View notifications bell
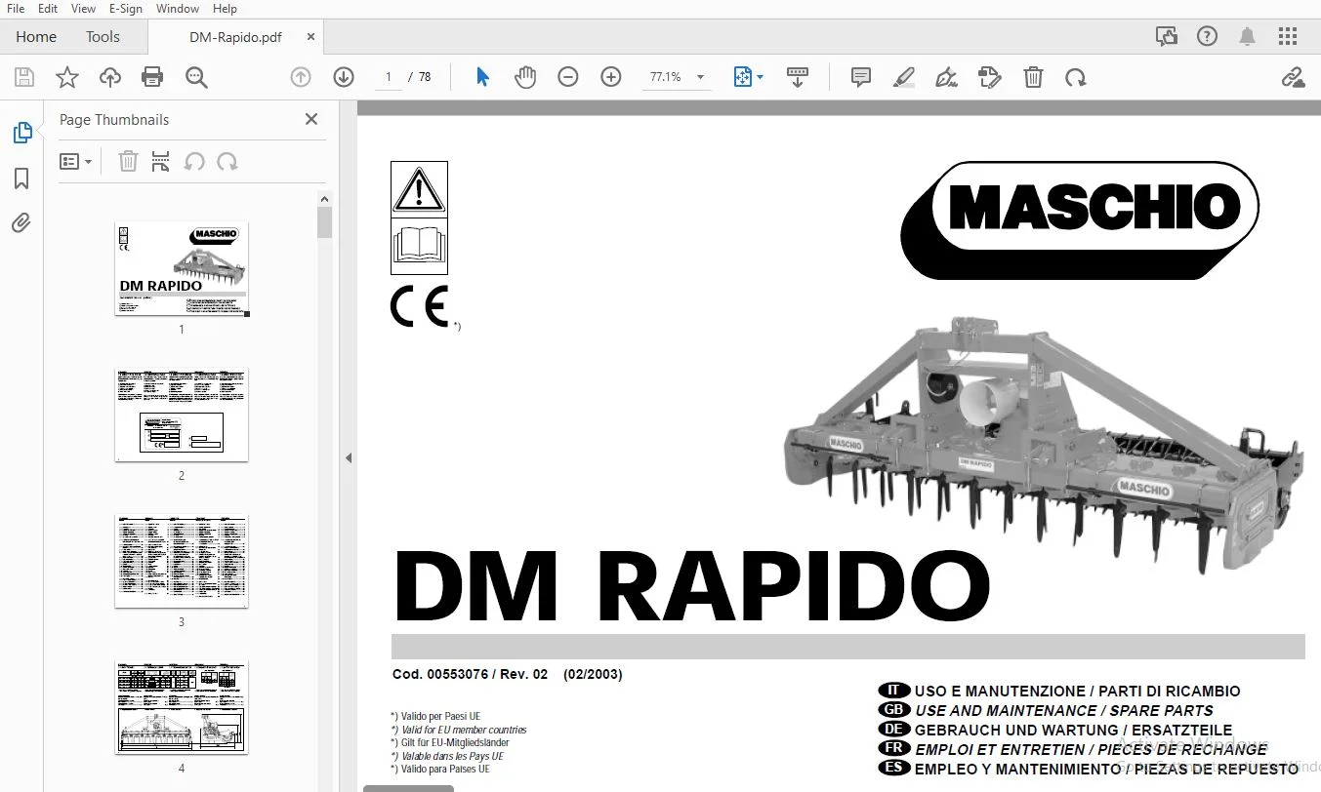This screenshot has width=1321, height=792. pos(1248,37)
